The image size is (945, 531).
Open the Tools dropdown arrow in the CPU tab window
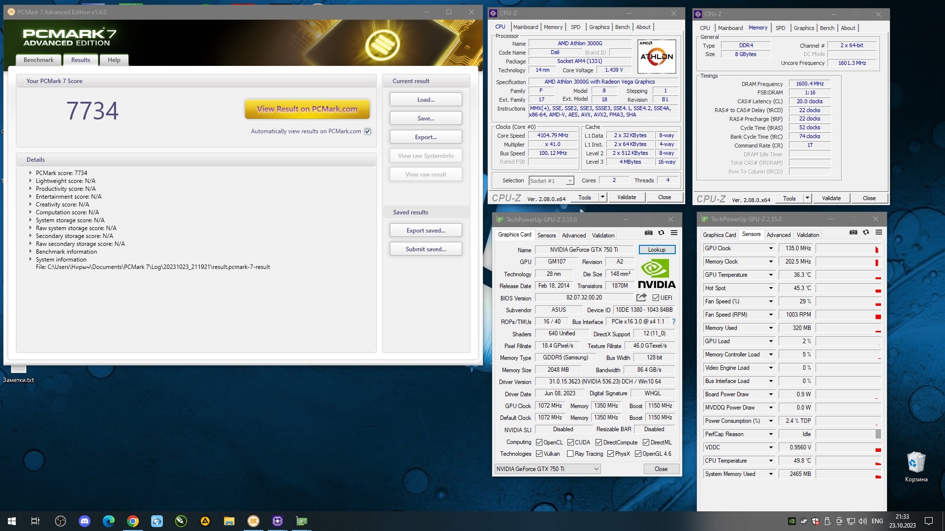pos(602,197)
